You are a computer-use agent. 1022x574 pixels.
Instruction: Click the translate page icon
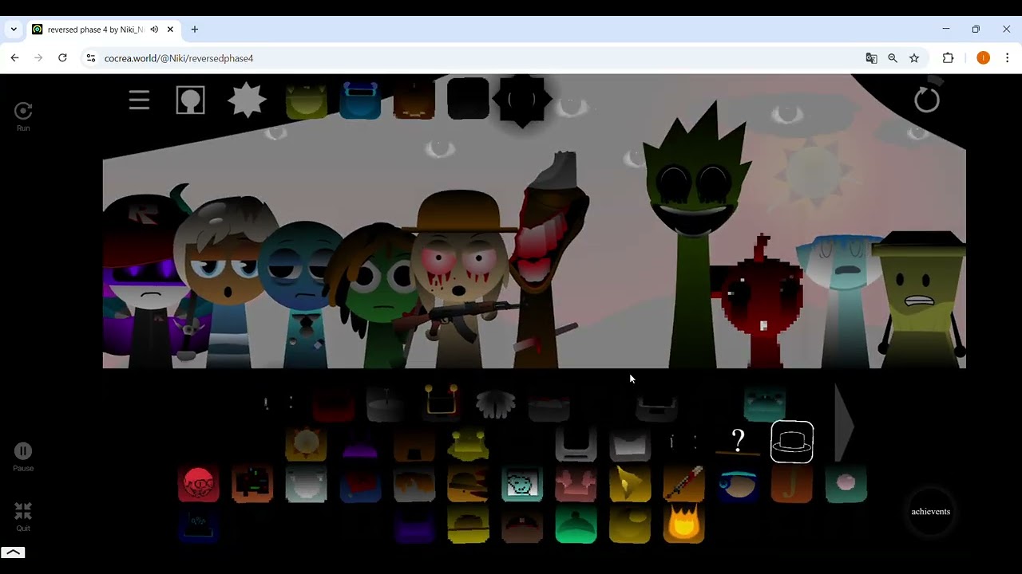[871, 58]
